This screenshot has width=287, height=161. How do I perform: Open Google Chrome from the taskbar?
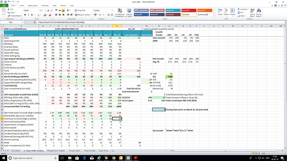(x=114, y=158)
